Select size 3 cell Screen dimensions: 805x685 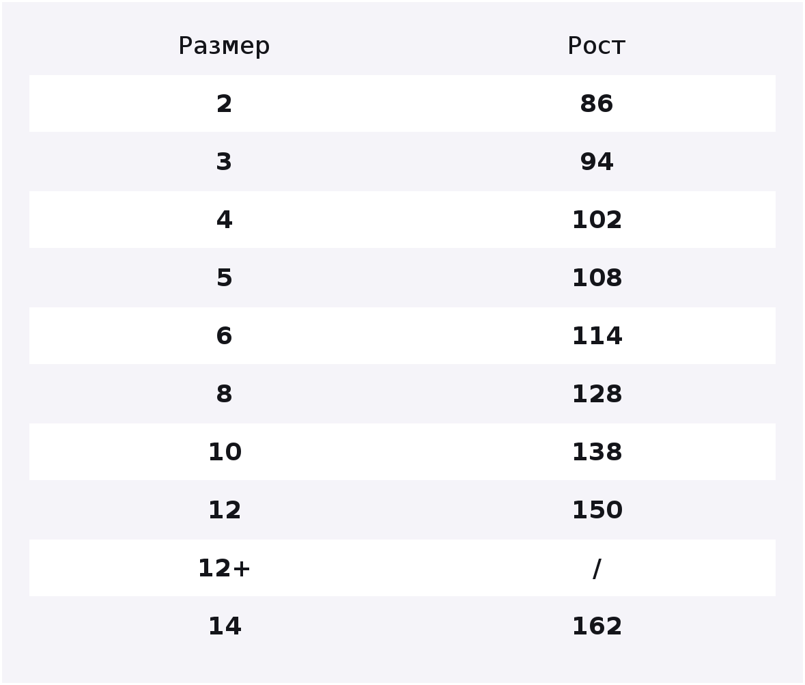click(x=224, y=162)
